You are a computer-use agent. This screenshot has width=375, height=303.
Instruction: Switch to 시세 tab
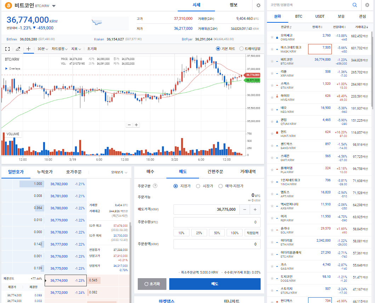(196, 5)
